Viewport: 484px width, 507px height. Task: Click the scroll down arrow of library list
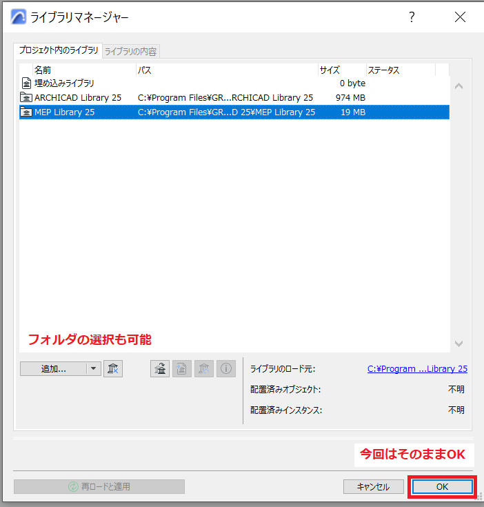458,344
